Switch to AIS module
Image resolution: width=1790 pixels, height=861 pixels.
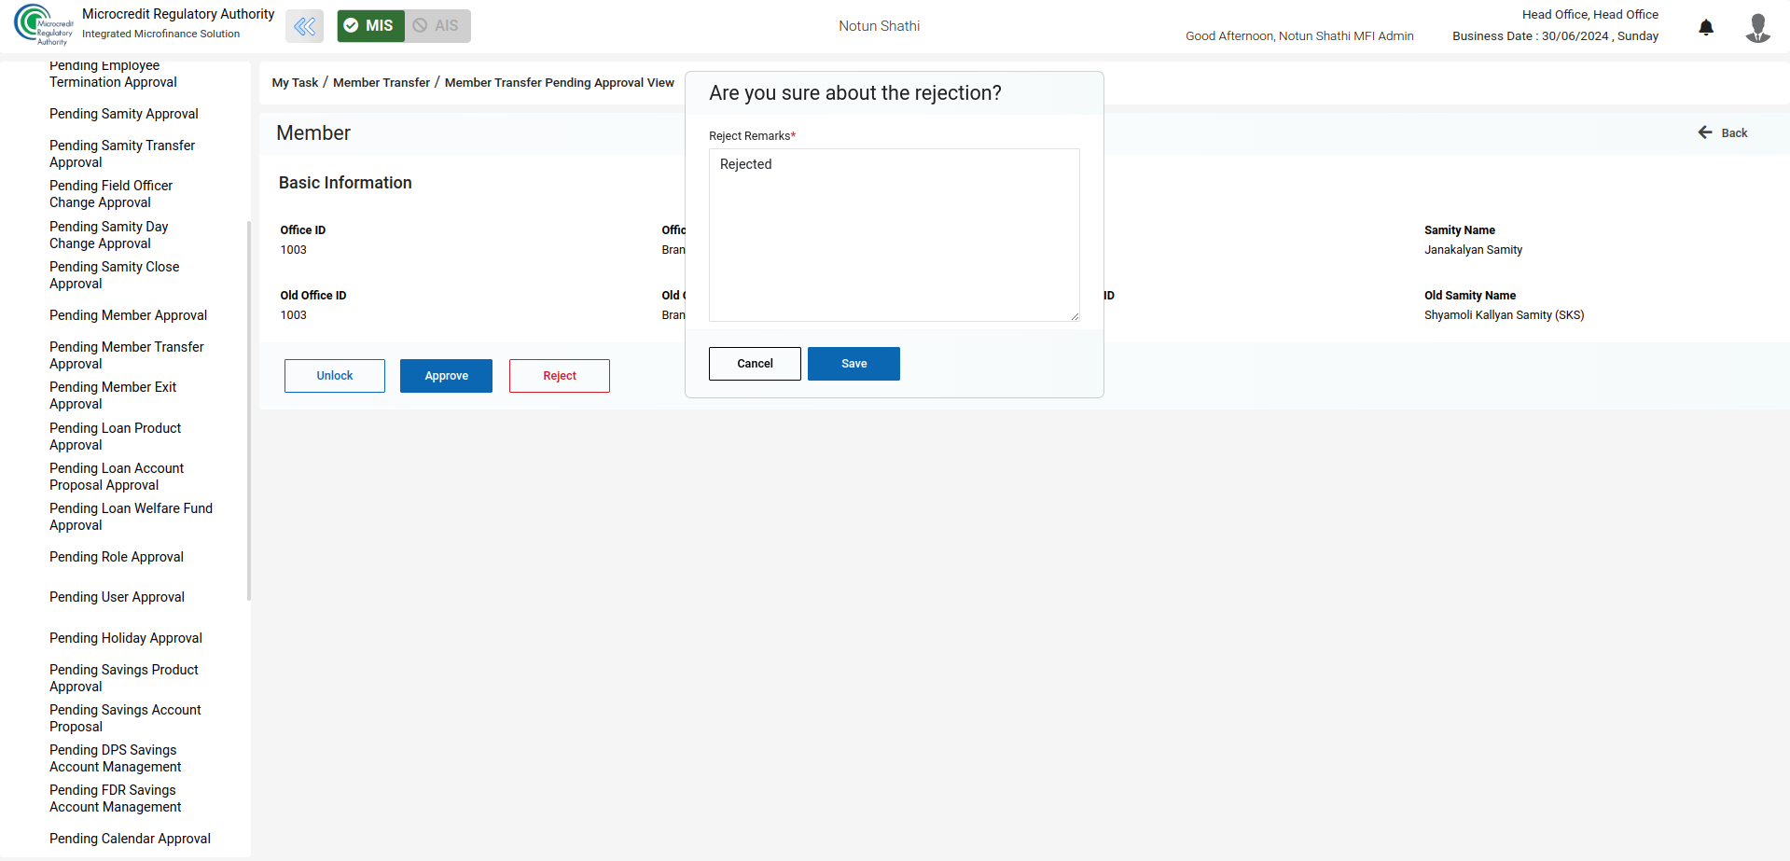(x=437, y=26)
